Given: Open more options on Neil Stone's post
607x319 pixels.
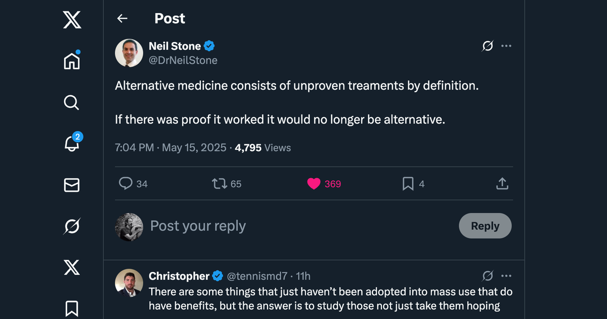Looking at the screenshot, I should pos(506,46).
